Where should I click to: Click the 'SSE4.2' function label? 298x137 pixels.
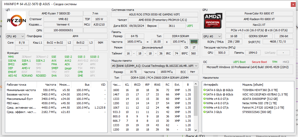41,61
